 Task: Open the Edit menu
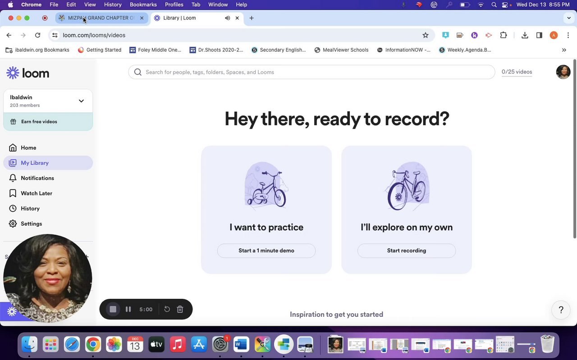coord(71,4)
